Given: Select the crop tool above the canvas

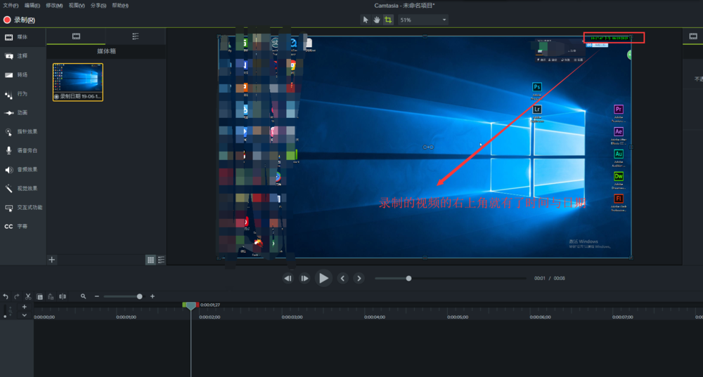Looking at the screenshot, I should tap(387, 20).
